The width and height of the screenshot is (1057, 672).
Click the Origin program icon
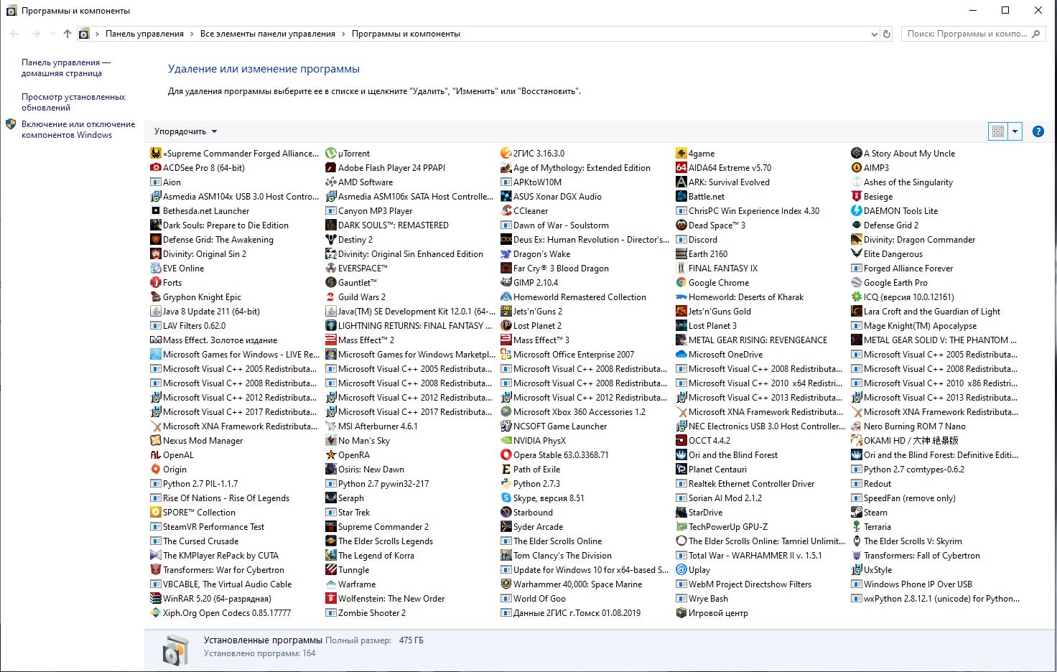coord(156,469)
